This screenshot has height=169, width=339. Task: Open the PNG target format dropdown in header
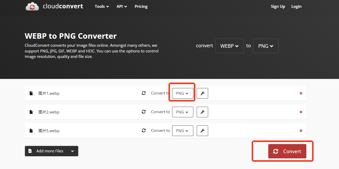point(266,46)
